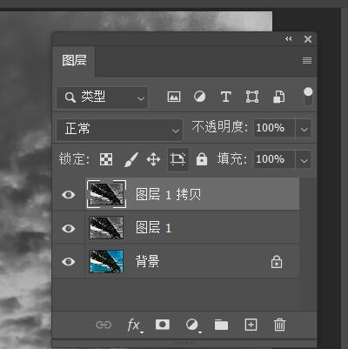Open the 类型 filter type dropdown

tap(102, 97)
